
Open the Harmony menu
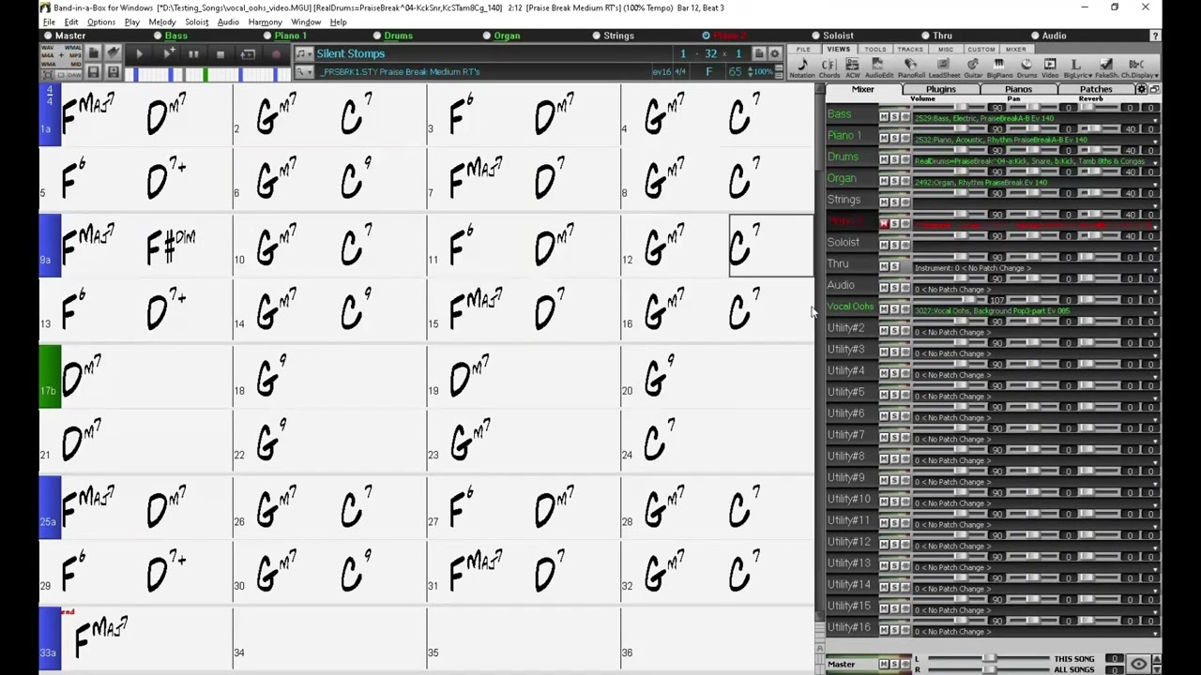(265, 22)
